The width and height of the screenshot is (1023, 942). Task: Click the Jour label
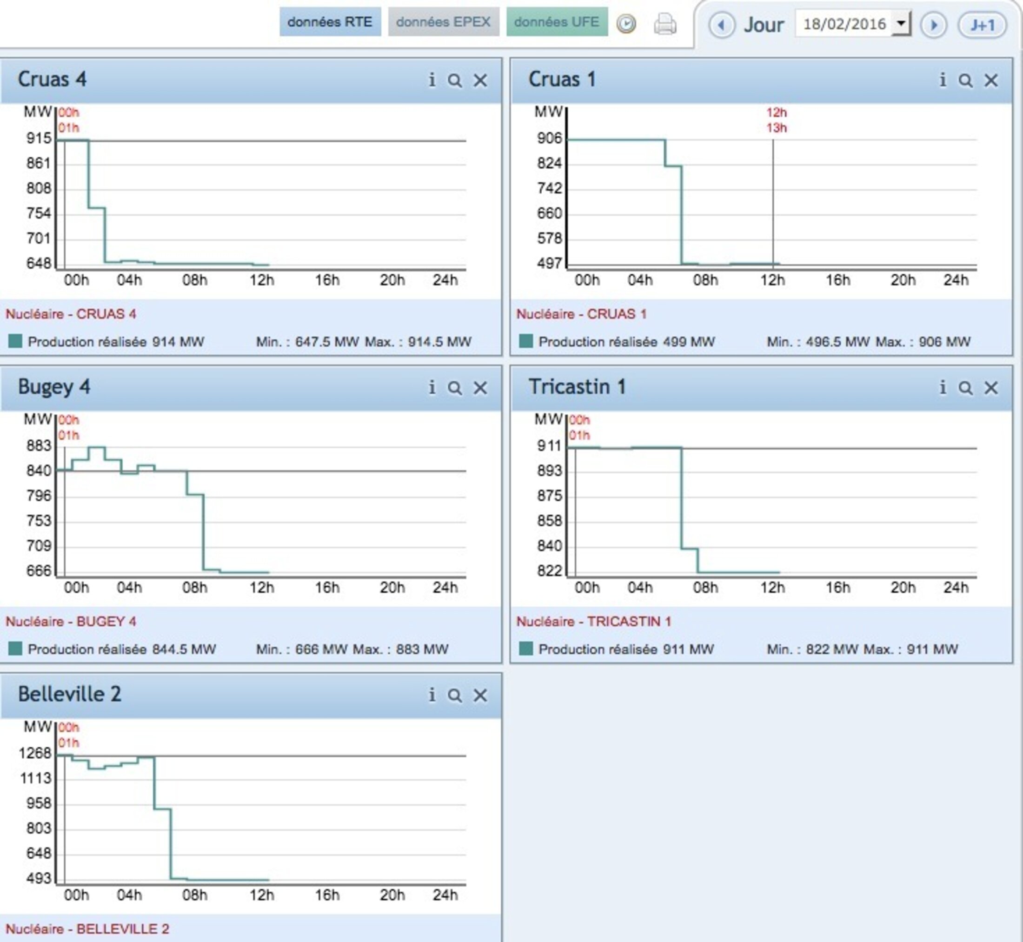pyautogui.click(x=764, y=25)
